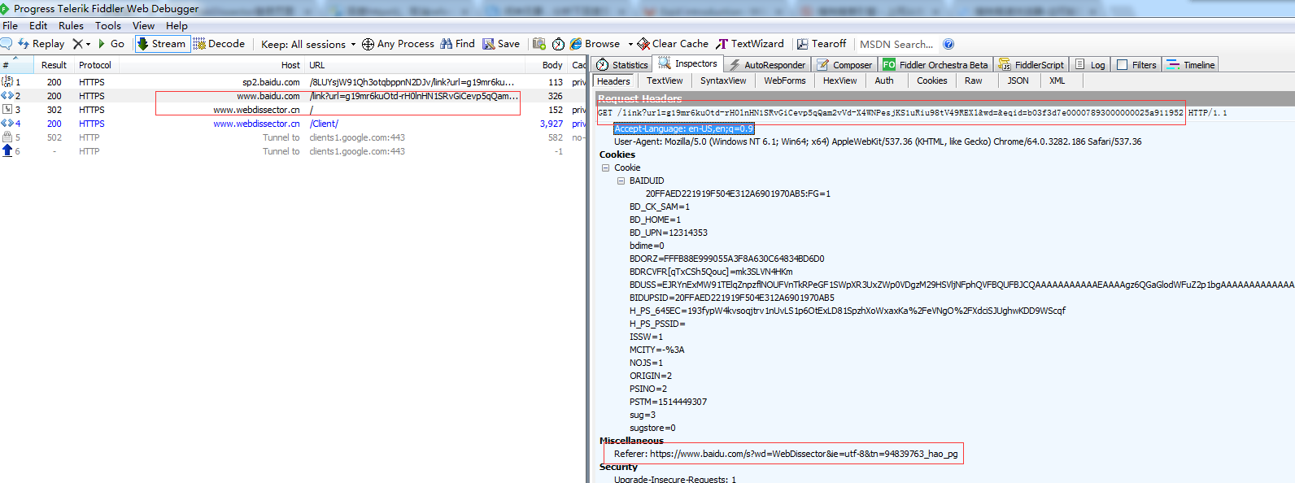Save sessions using Save toolbar button

(x=501, y=44)
